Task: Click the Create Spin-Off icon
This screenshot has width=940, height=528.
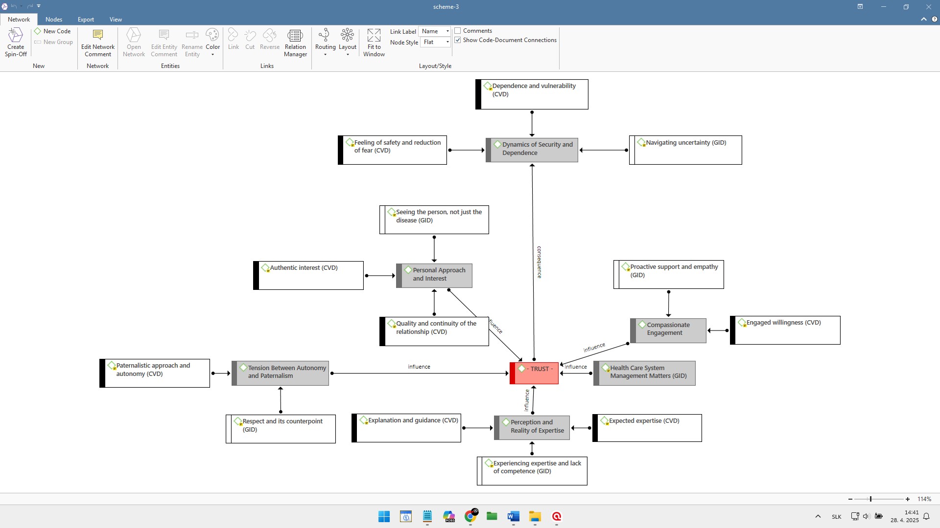Action: click(x=16, y=42)
